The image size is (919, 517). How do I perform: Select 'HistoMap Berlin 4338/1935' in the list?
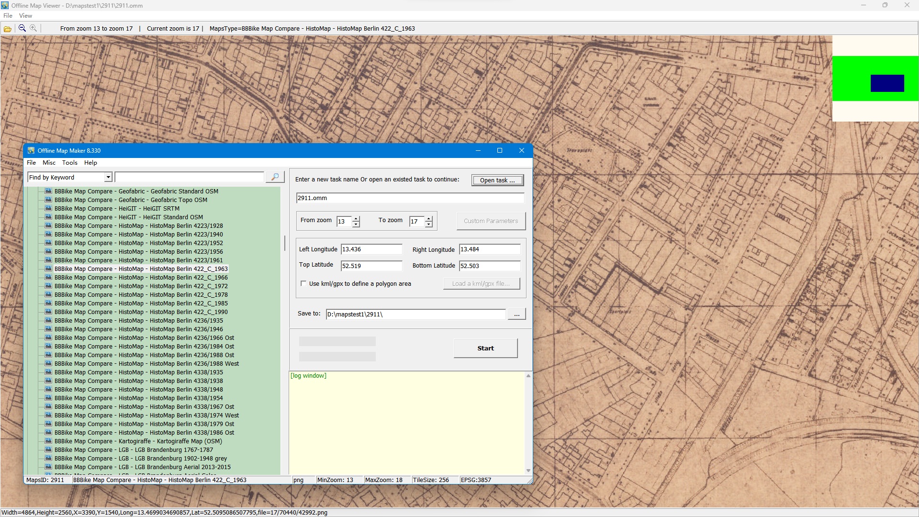pos(138,372)
